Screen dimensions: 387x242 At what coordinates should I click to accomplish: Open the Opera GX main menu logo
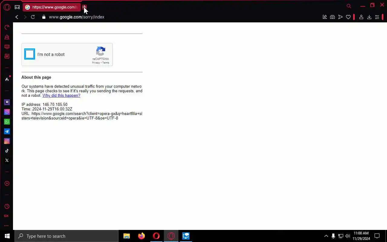[x=7, y=7]
